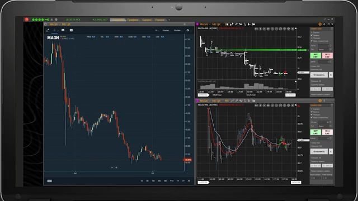Click the step-back button in upper right chart
The image size is (358, 201).
coord(260,29)
